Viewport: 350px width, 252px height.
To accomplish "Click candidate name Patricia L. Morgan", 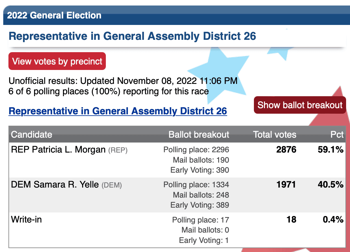I will coord(69,150).
